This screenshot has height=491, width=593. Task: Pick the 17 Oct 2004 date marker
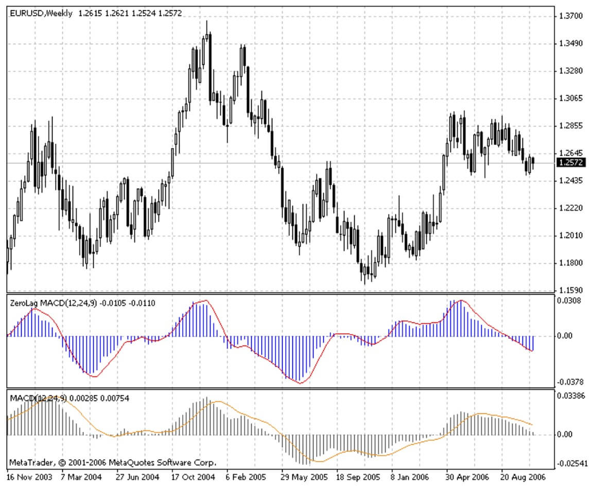193,477
